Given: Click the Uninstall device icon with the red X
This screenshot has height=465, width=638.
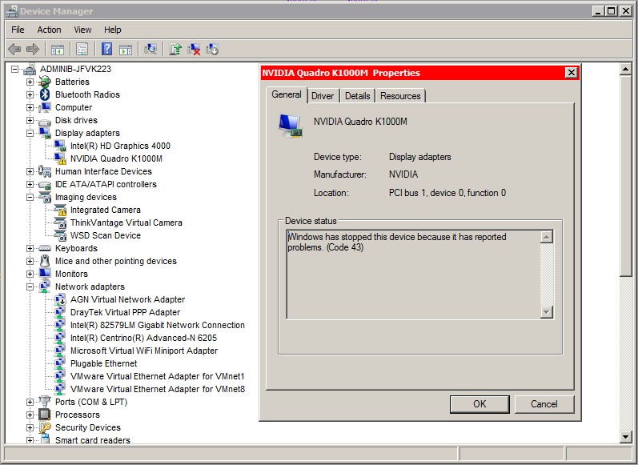Looking at the screenshot, I should tap(194, 50).
